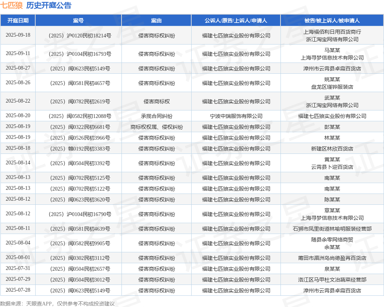This screenshot has width=384, height=307.
Task: Select the date cell 2025-07-31
Action: pos(18,268)
